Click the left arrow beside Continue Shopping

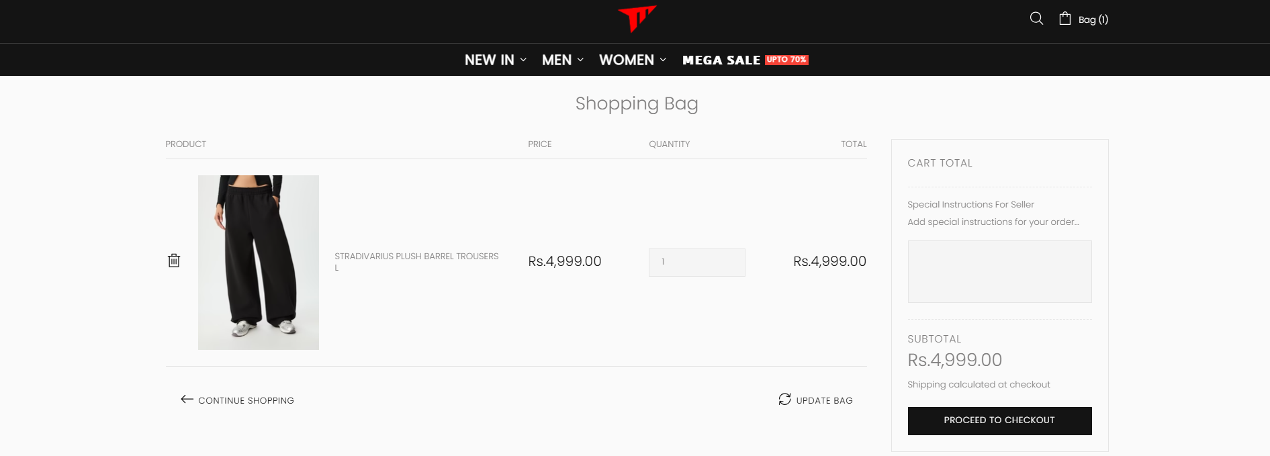(x=187, y=400)
